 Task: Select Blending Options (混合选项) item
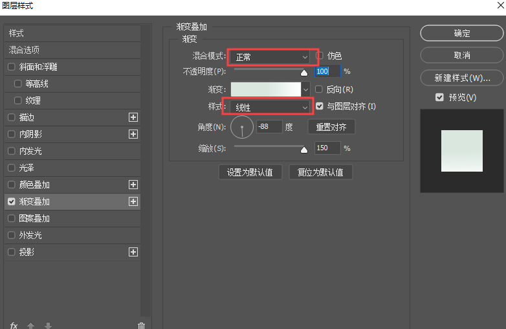72,50
